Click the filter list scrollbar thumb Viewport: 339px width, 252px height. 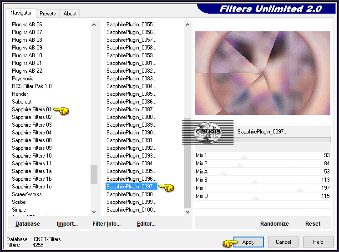[x=187, y=163]
